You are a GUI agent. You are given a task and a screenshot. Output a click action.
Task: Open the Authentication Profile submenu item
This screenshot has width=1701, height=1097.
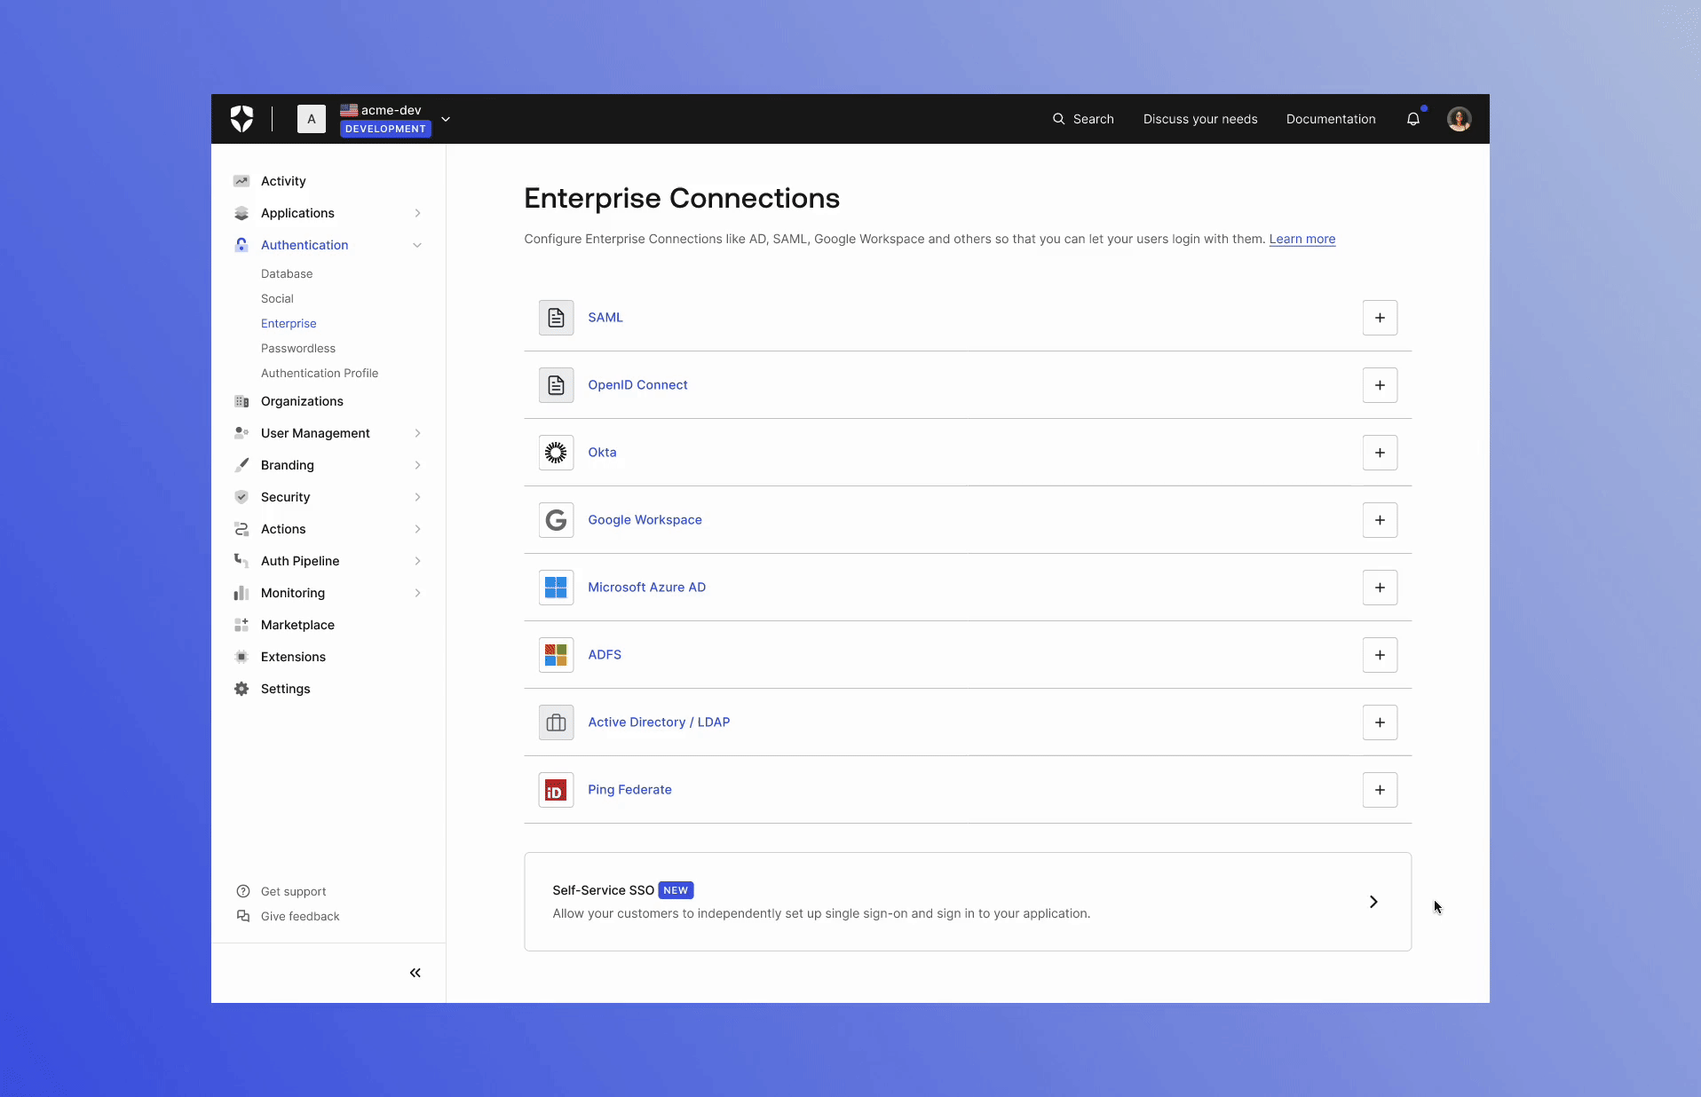[x=320, y=373]
